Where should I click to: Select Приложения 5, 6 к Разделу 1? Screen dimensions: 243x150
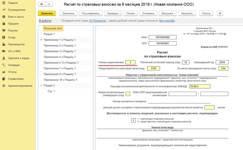(x=61, y=63)
